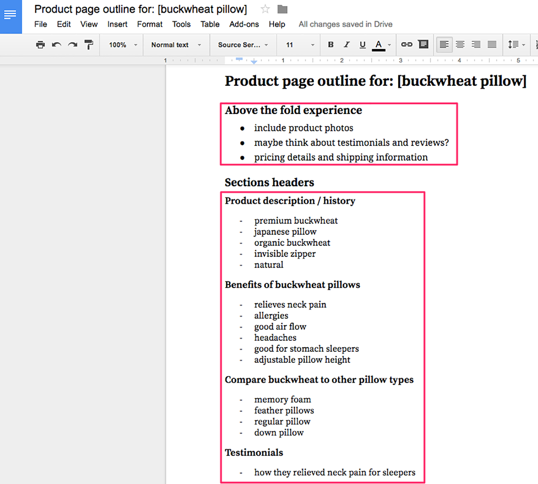Open the zoom level dropdown
538x484 pixels.
(123, 45)
